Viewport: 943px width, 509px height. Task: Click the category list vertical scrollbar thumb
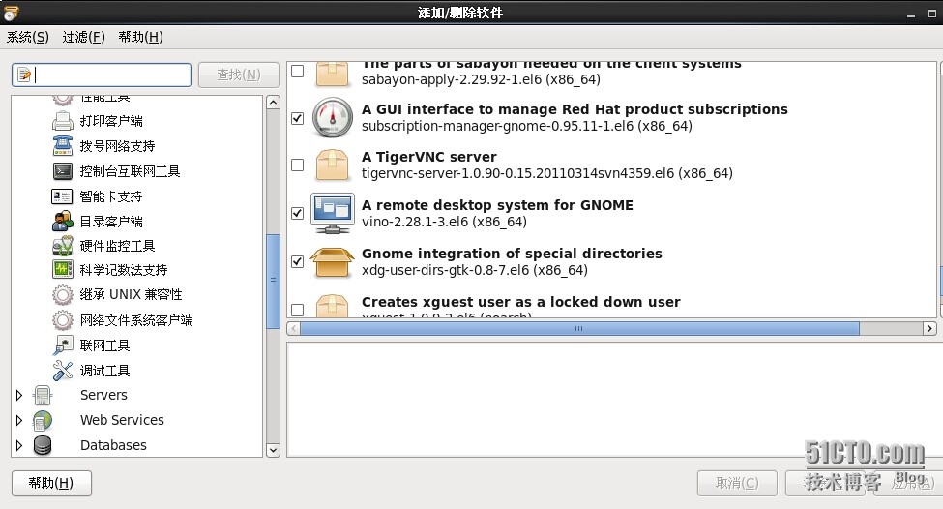[273, 281]
